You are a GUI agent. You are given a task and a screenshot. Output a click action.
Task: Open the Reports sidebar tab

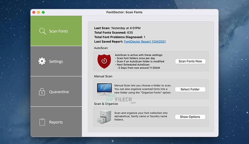pos(56,122)
